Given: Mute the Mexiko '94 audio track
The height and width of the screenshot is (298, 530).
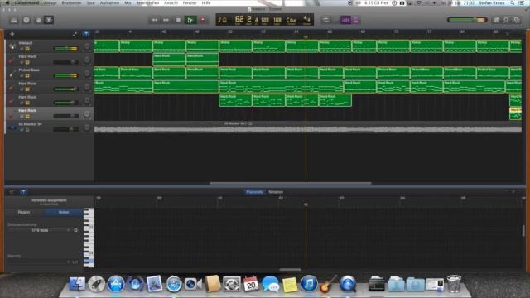Looking at the screenshot, I should [x=22, y=130].
